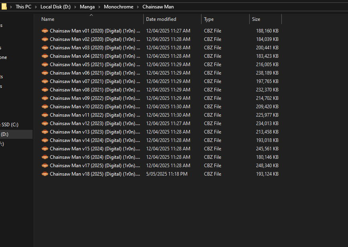Click the CBZ icon of Chainsaw Man v02
The width and height of the screenshot is (348, 247).
tap(45, 39)
